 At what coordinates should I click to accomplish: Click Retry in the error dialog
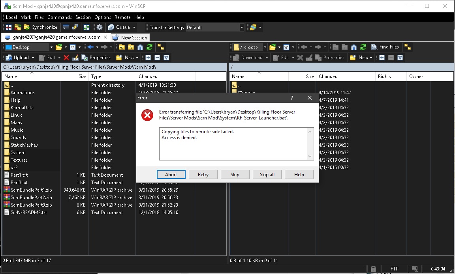pos(203,175)
